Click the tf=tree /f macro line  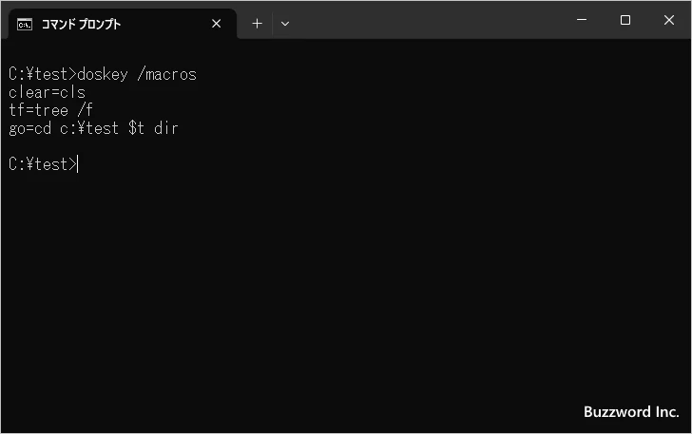pos(50,110)
